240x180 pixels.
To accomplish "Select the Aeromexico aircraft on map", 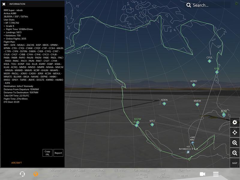I will coord(188,152).
